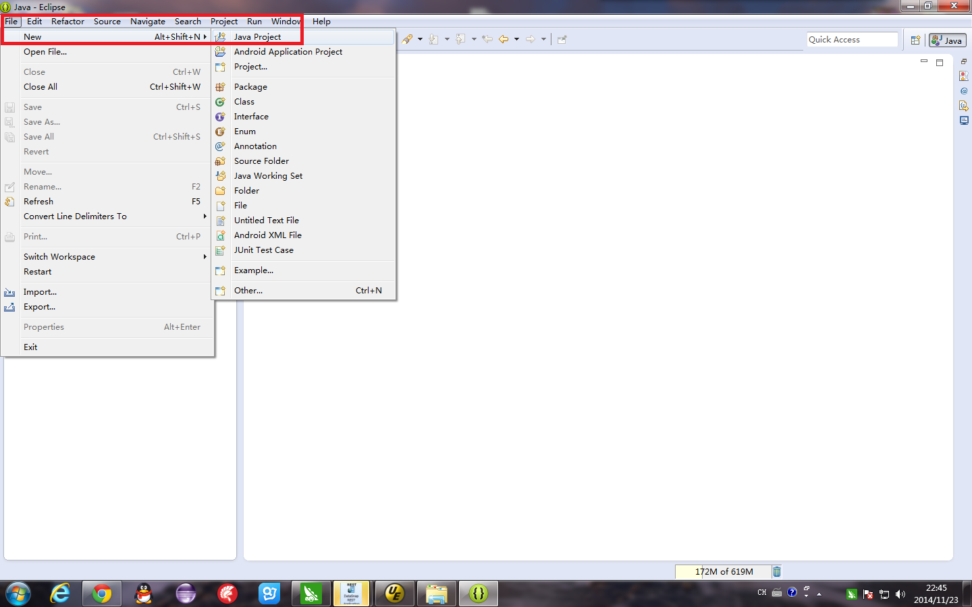Restore the minimized views stack icon
The height and width of the screenshot is (607, 972).
coord(964,61)
